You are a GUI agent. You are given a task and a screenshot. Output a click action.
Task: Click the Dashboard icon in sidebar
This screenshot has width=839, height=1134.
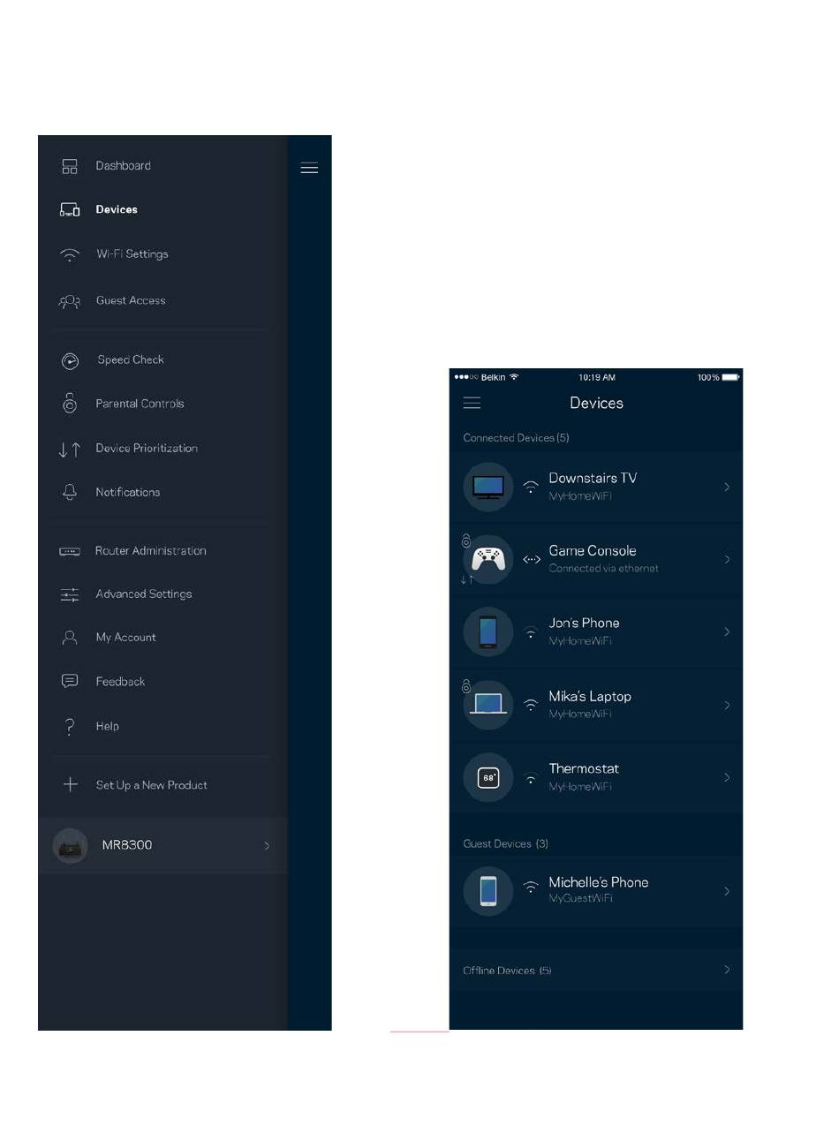70,166
